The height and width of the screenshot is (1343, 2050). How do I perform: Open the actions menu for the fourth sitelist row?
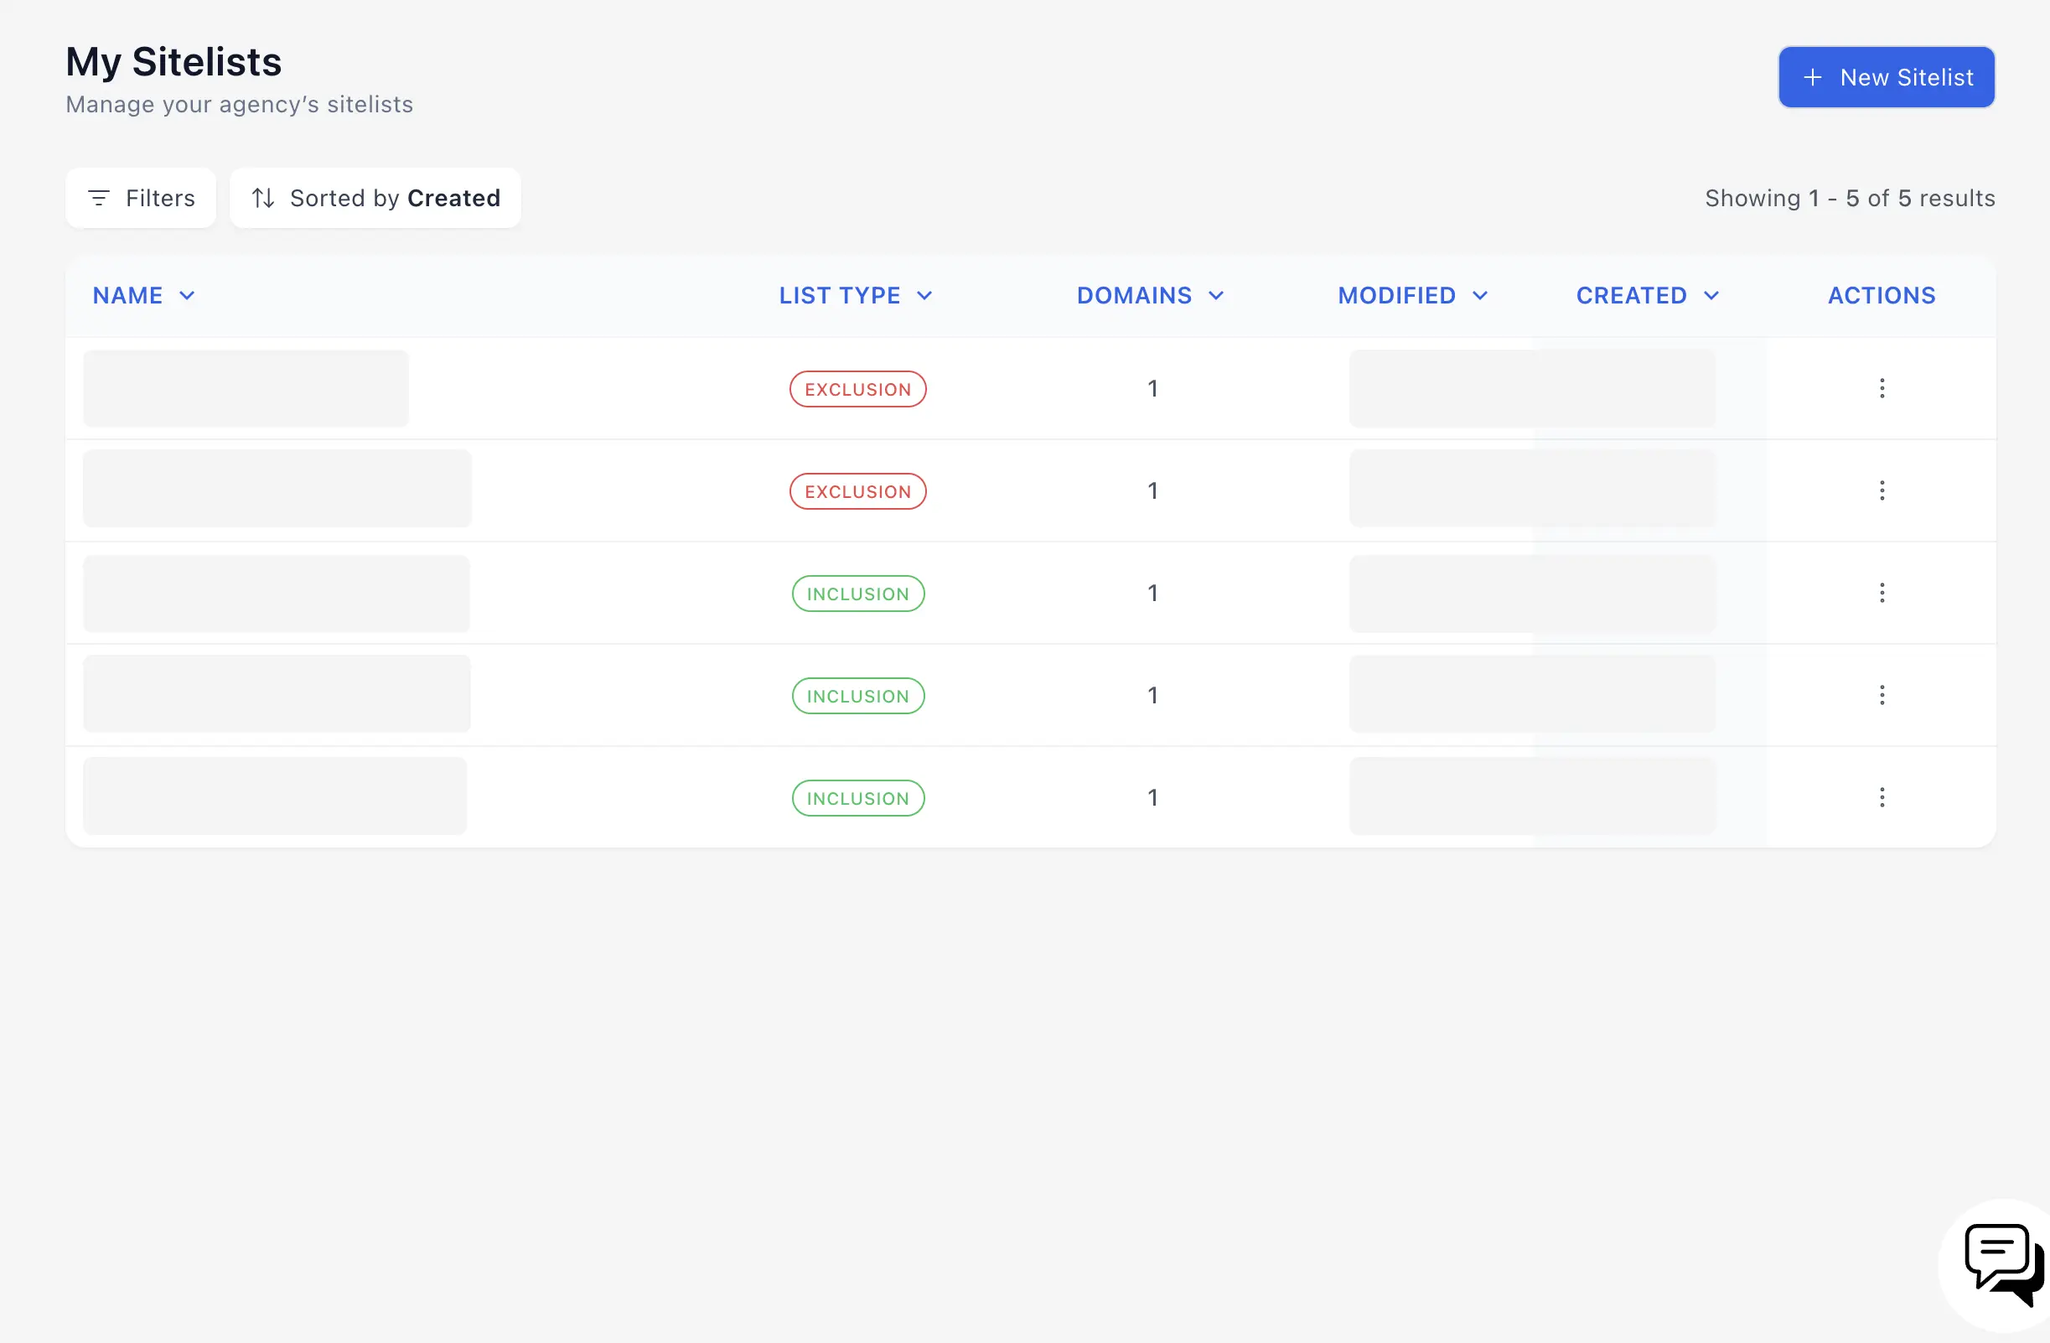coord(1882,695)
